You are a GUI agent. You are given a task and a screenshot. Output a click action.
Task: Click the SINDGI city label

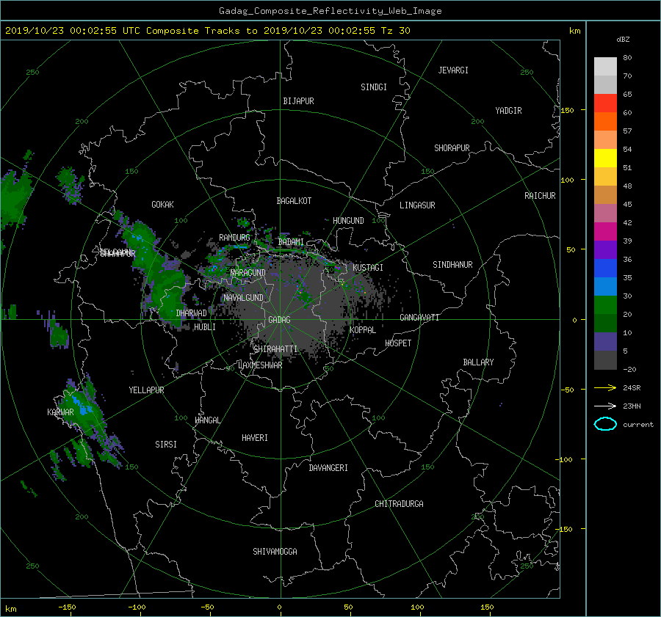[x=374, y=87]
